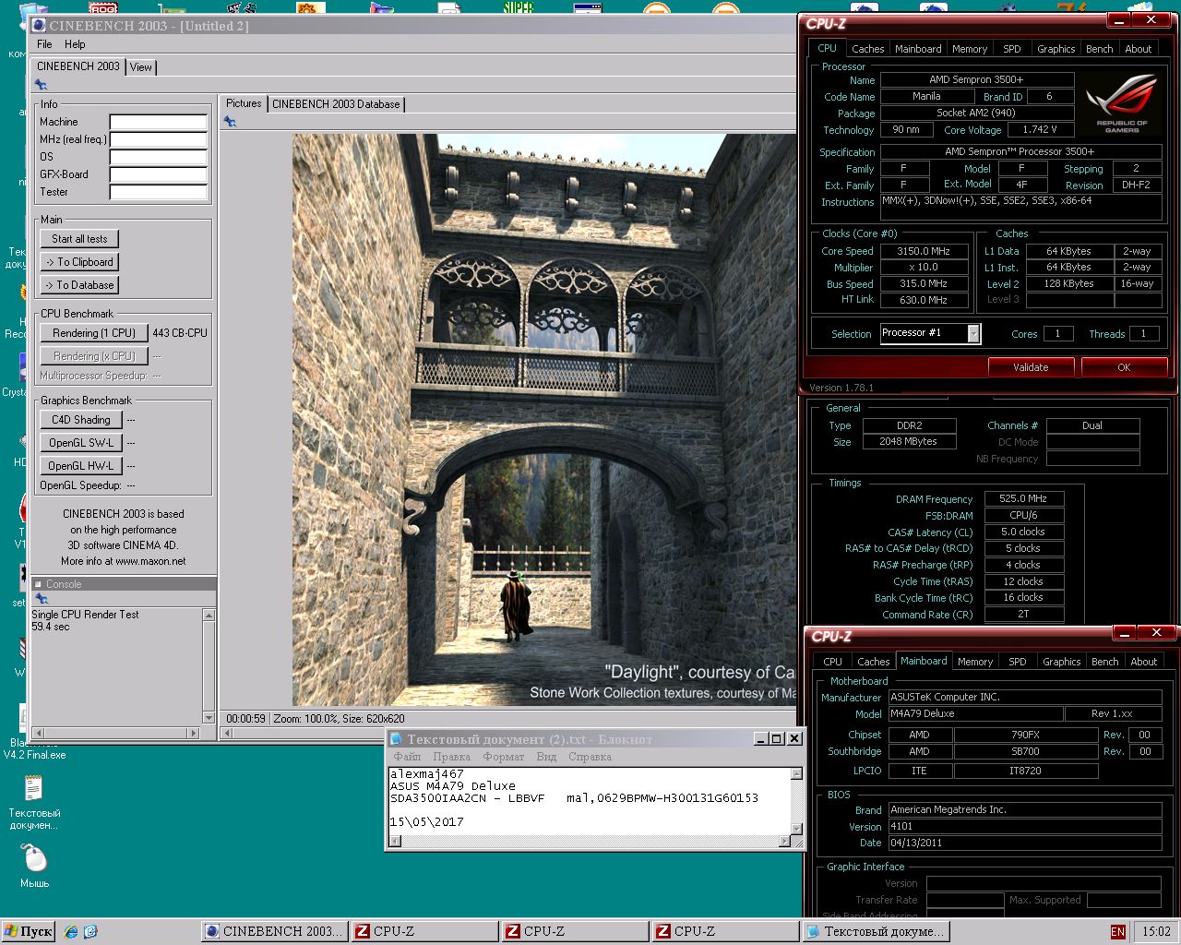Click Console scrollbar up arrow
Screen dimensions: 1181x945
click(209, 615)
